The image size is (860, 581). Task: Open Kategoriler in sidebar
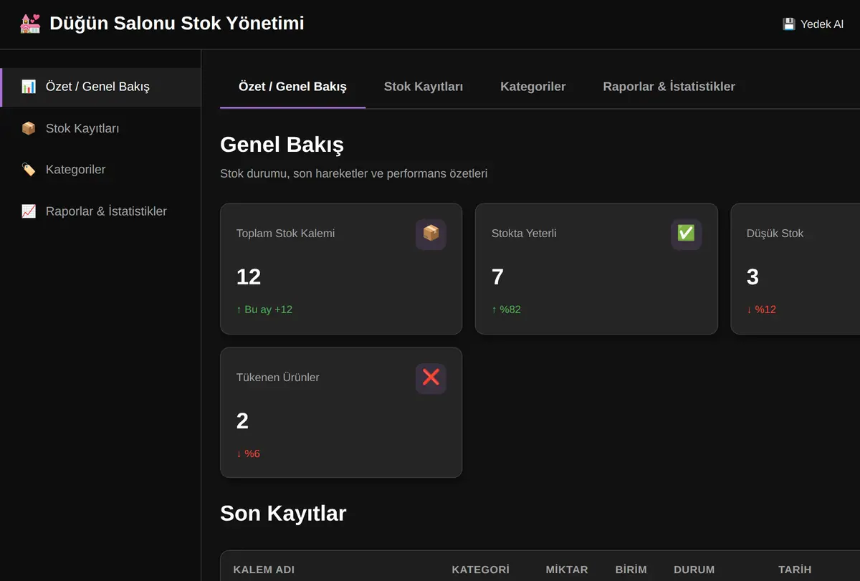click(100, 170)
